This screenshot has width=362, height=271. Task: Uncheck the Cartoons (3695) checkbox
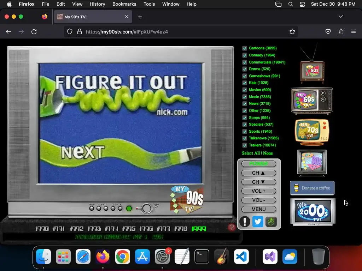pos(245,48)
